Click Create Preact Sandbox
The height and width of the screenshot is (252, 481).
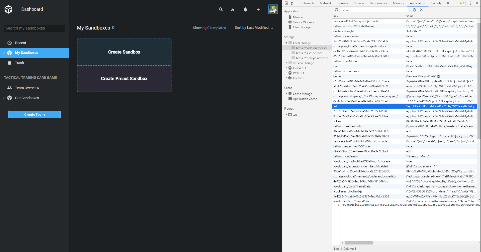(x=124, y=78)
